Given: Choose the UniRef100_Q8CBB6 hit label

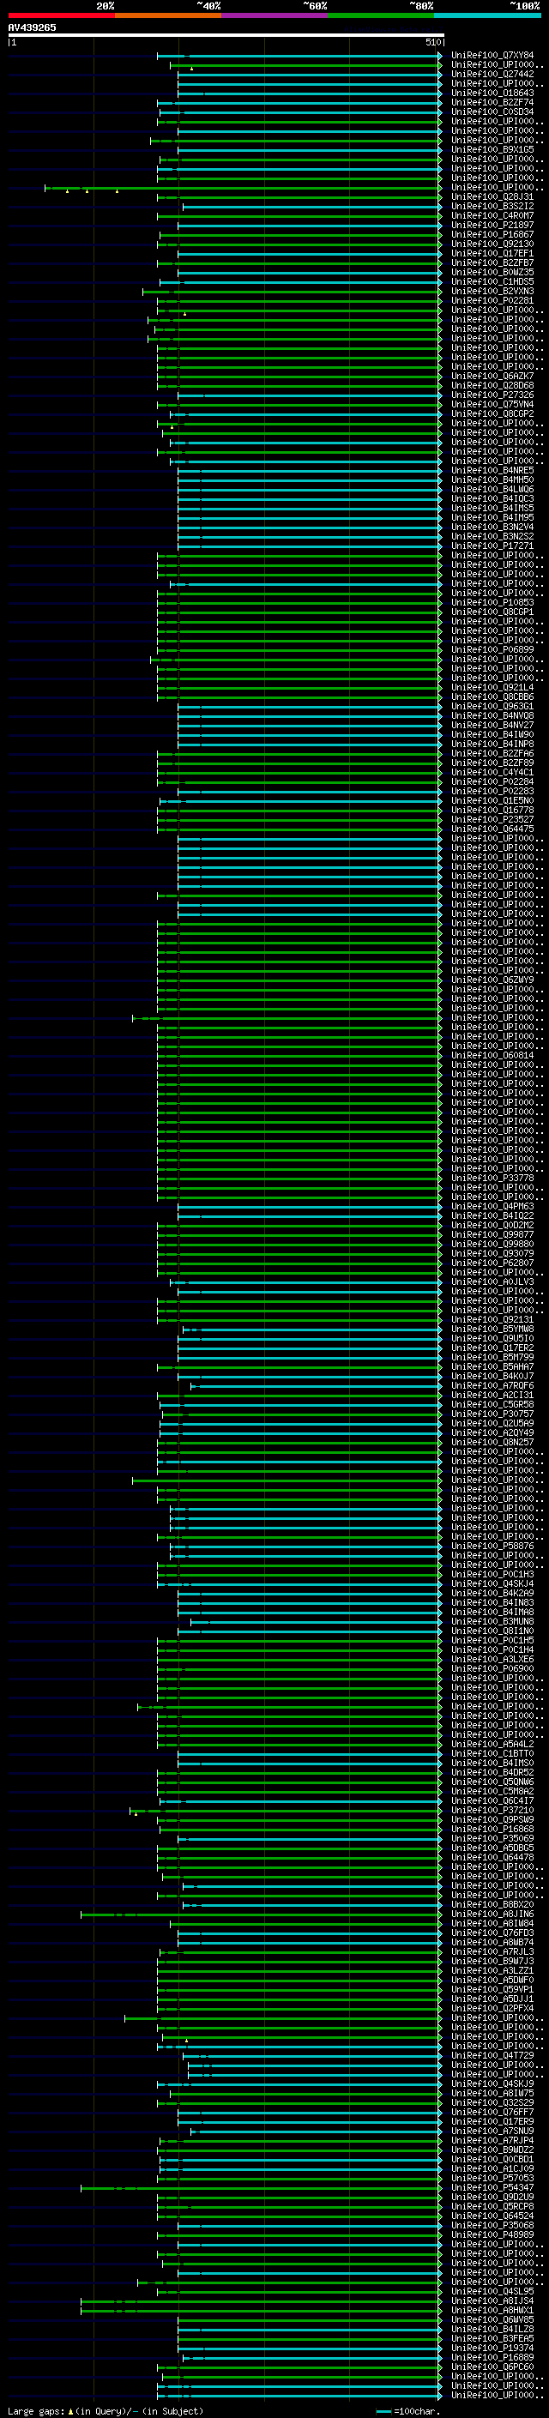Looking at the screenshot, I should click(492, 696).
